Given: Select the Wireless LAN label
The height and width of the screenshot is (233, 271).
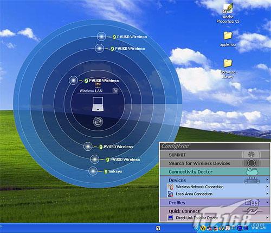Looking at the screenshot, I should coord(91,91).
